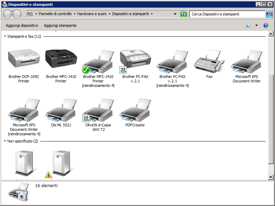Click the details pane printer and camera icon
Image resolution: width=275 pixels, height=206 pixels.
[18, 192]
